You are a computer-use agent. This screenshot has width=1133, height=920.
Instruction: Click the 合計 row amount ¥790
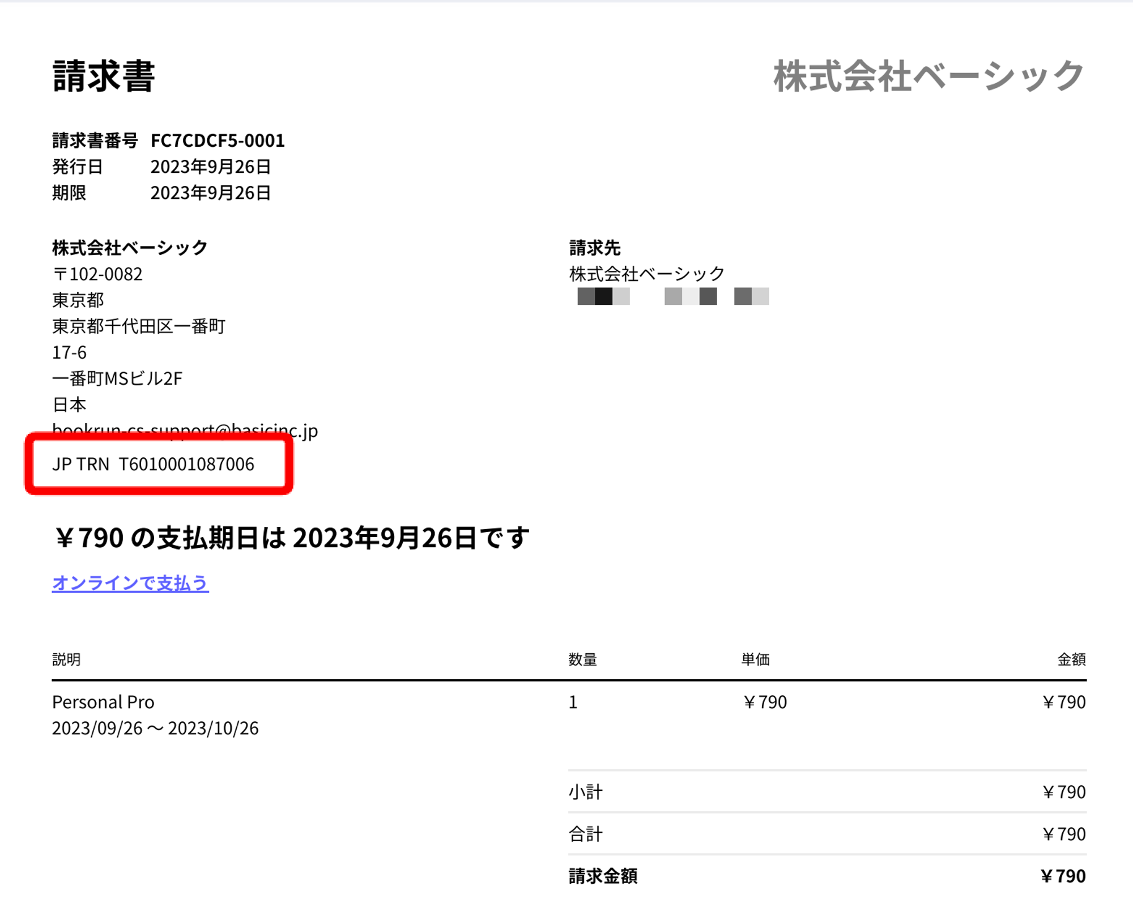[x=1064, y=834]
